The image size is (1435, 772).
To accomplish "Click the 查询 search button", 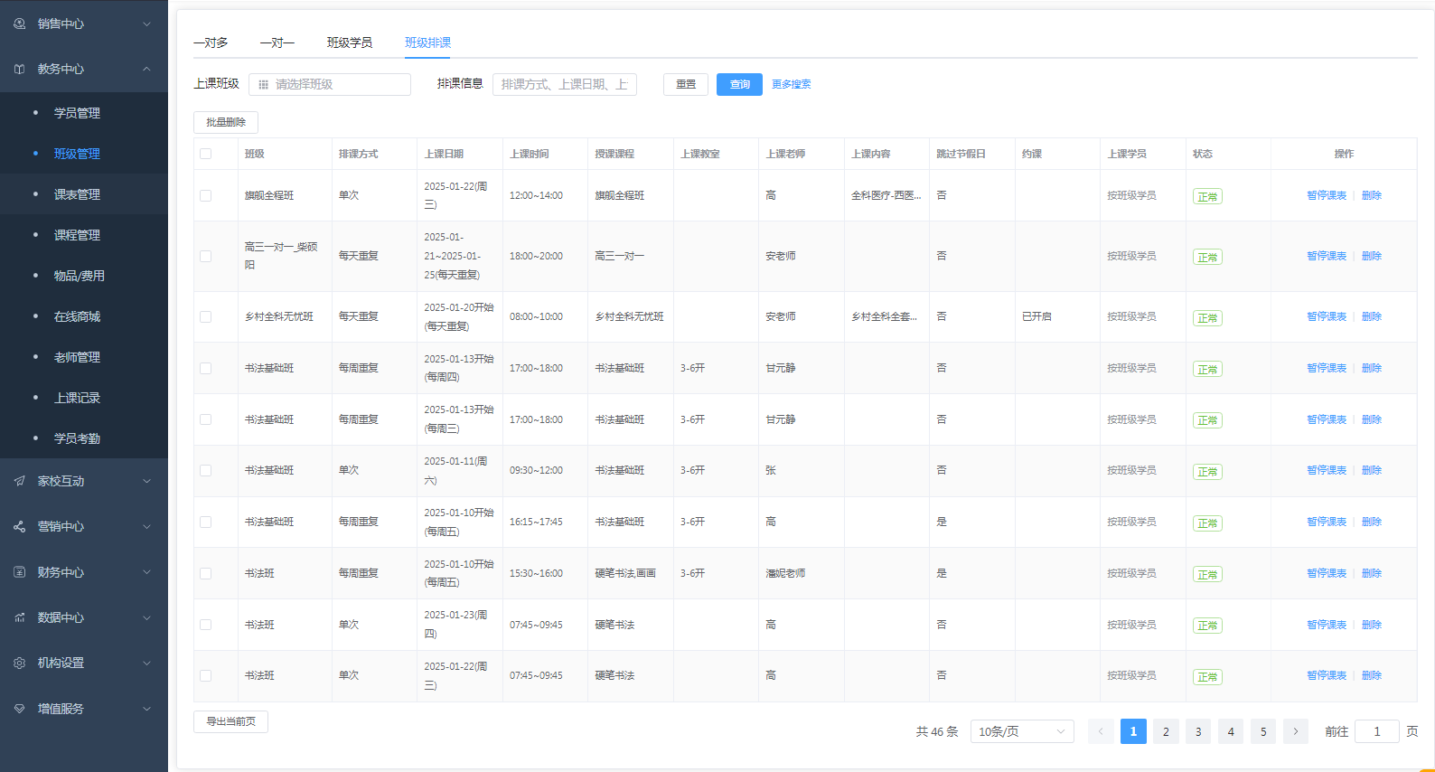I will (739, 84).
